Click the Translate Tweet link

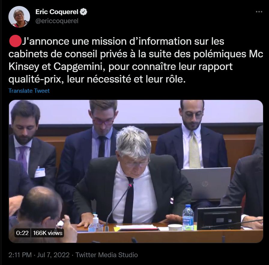point(29,91)
